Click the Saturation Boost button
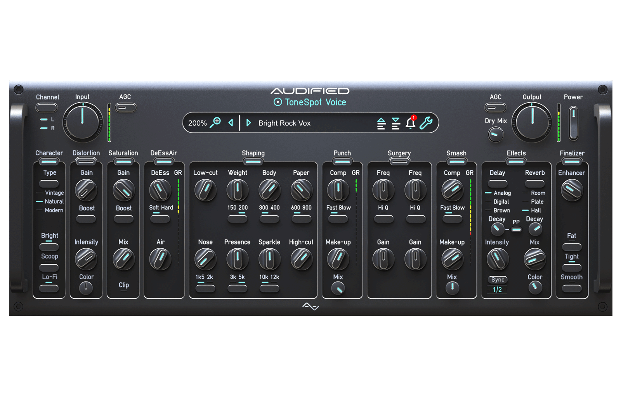621x396 pixels. pyautogui.click(x=123, y=219)
